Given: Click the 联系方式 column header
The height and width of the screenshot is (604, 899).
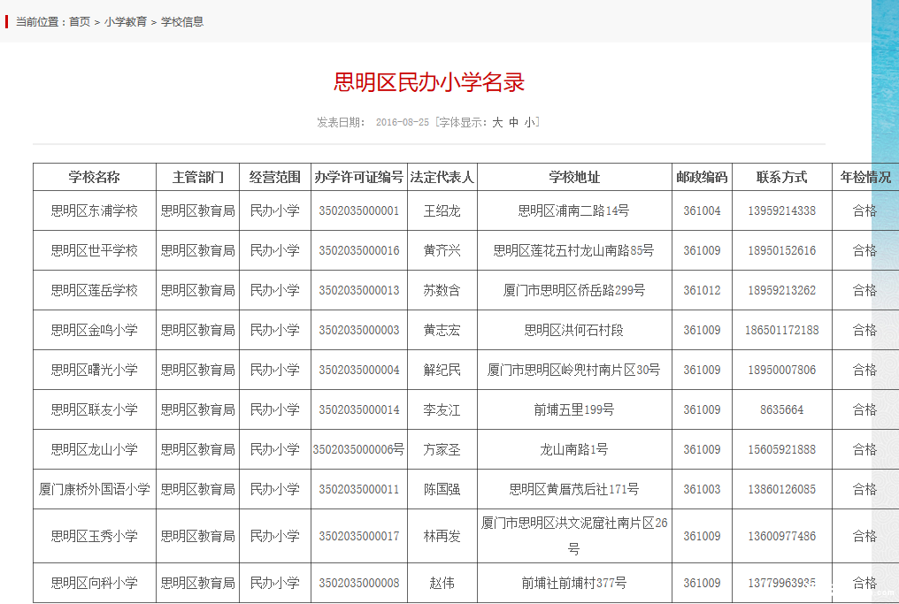Looking at the screenshot, I should click(x=781, y=177).
